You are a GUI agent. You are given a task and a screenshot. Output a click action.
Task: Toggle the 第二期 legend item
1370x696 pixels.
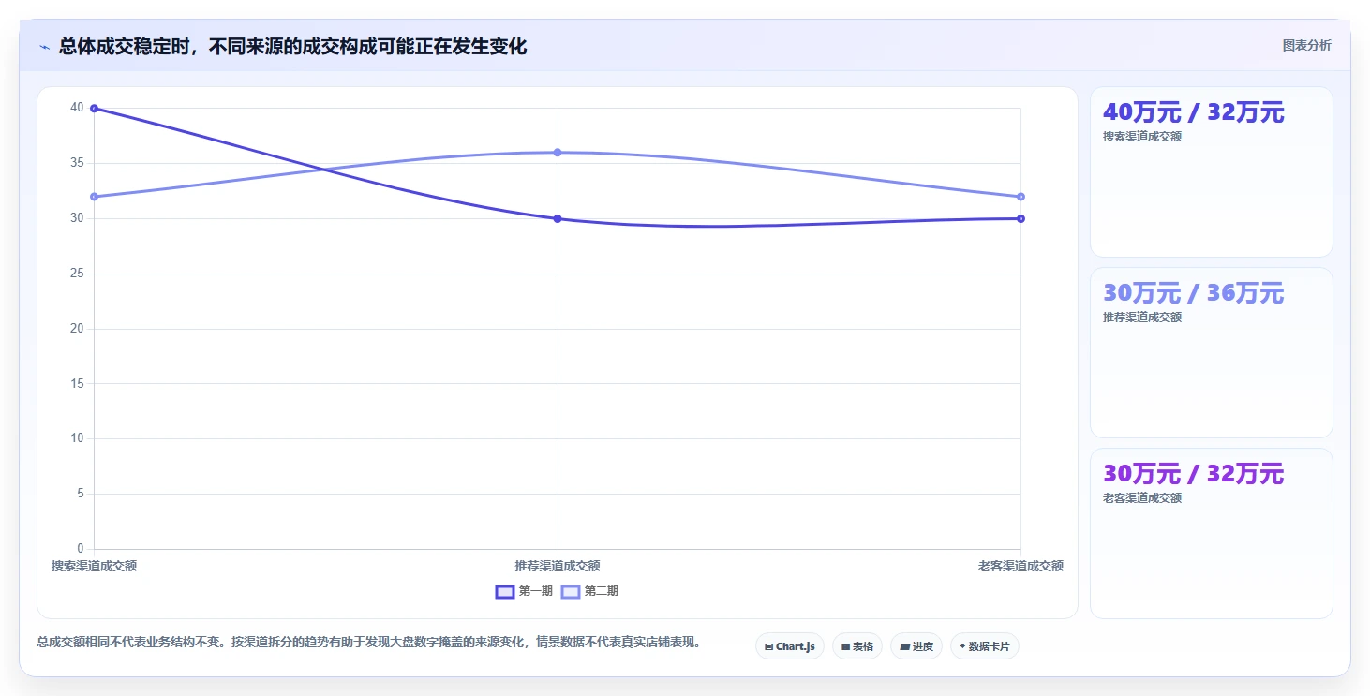coord(589,591)
